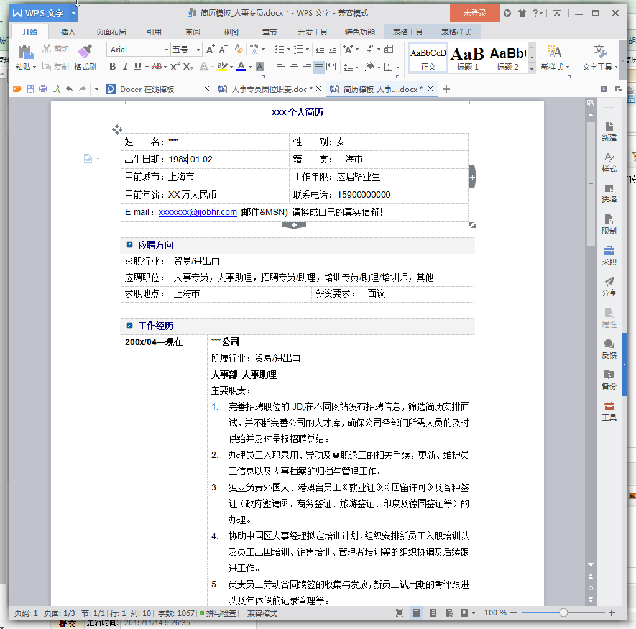Image resolution: width=636 pixels, height=629 pixels.
Task: Align text left
Action: pos(280,67)
